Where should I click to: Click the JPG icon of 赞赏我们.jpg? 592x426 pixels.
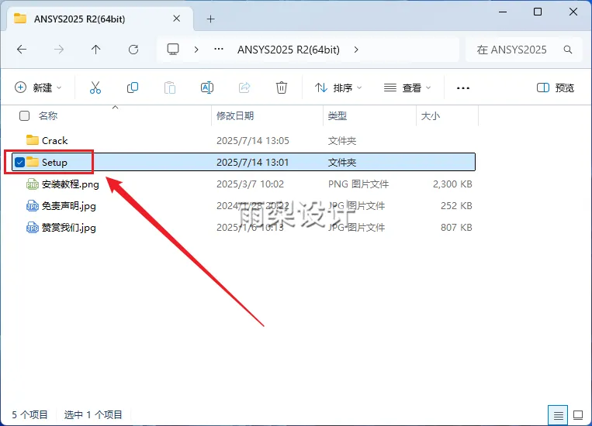coord(33,228)
